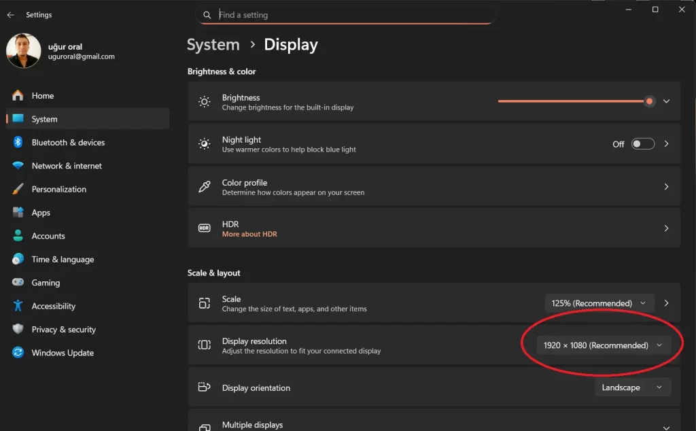Select the Accessibility icon
The image size is (696, 431).
[x=18, y=306]
